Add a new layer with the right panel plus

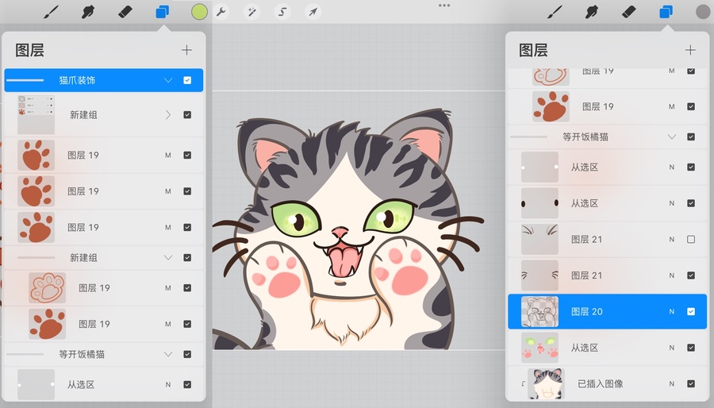click(x=690, y=50)
